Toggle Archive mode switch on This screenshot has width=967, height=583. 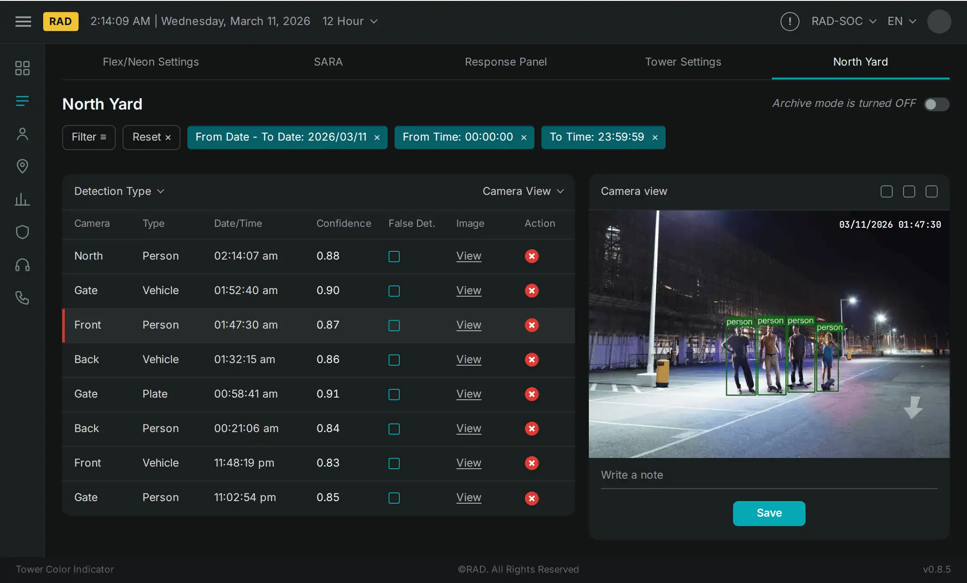point(936,104)
